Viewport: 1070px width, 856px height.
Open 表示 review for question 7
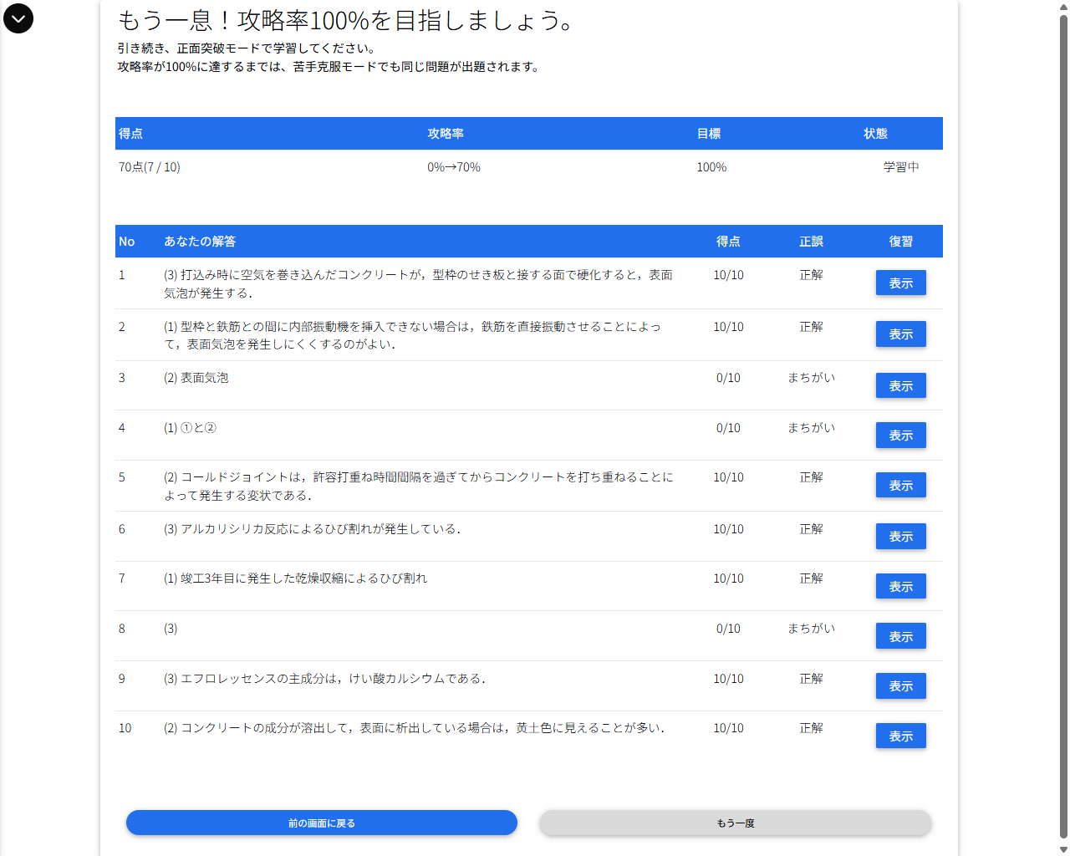(x=900, y=586)
